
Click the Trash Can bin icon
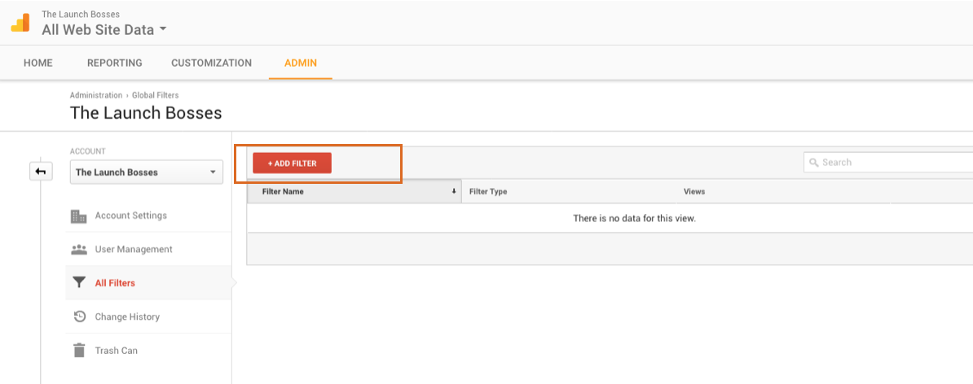pyautogui.click(x=79, y=351)
